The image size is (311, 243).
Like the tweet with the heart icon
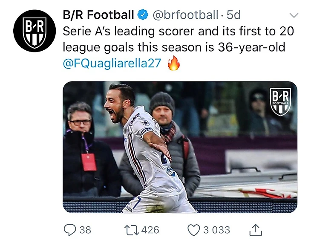(x=193, y=230)
